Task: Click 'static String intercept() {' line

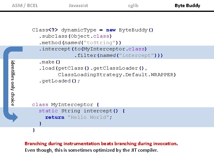Action: pyautogui.click(x=82, y=111)
